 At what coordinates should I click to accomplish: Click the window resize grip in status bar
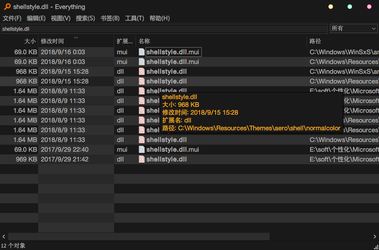pyautogui.click(x=376, y=247)
